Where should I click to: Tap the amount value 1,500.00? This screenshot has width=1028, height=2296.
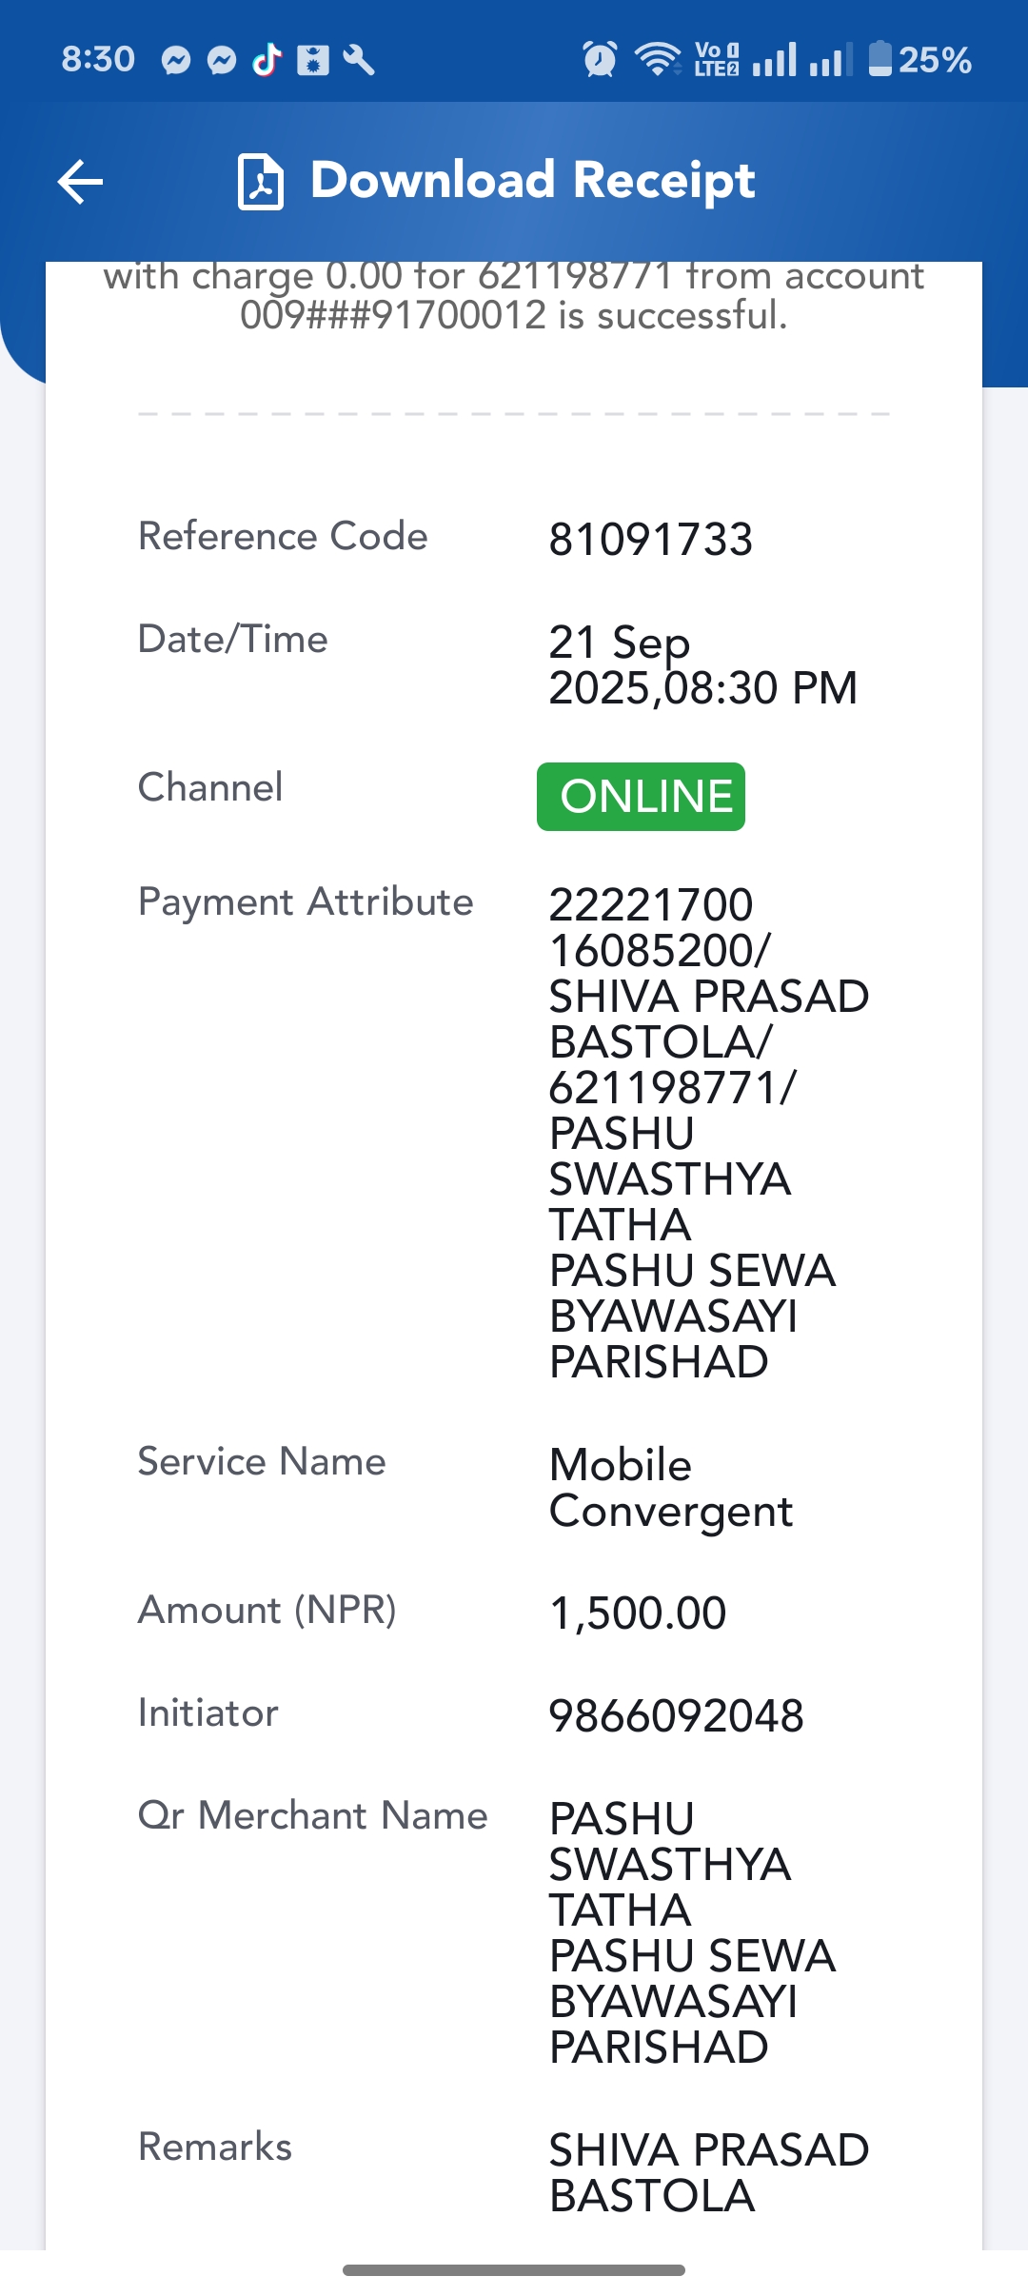pyautogui.click(x=638, y=1613)
